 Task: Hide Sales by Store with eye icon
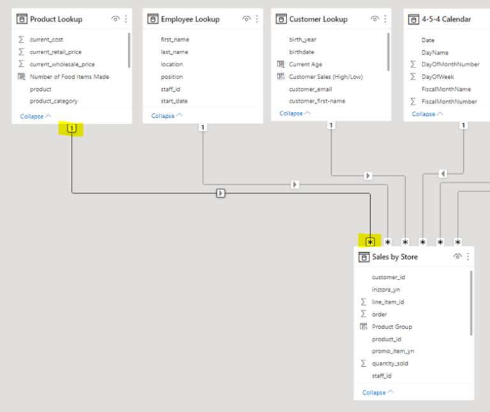coord(457,257)
